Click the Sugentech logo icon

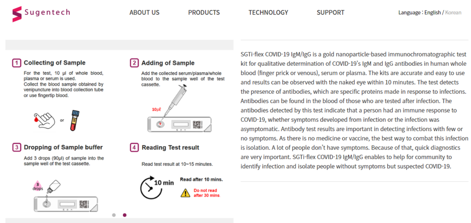point(17,14)
